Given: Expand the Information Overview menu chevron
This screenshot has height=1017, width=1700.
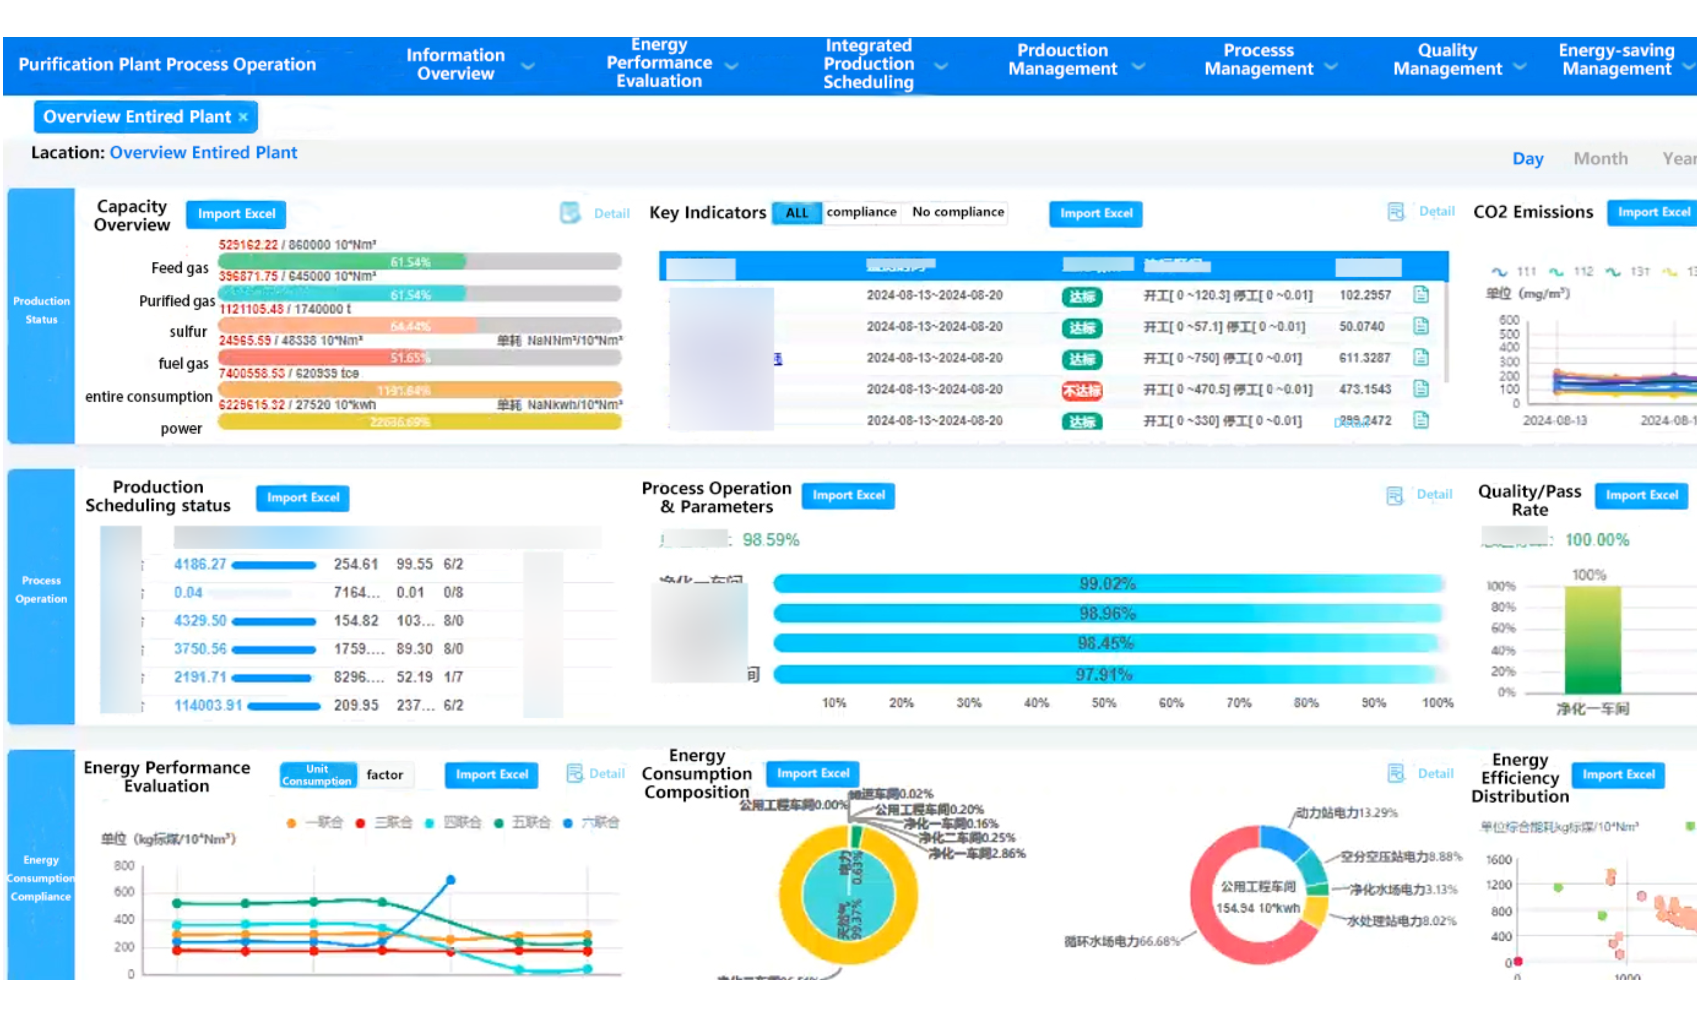Looking at the screenshot, I should 527,66.
